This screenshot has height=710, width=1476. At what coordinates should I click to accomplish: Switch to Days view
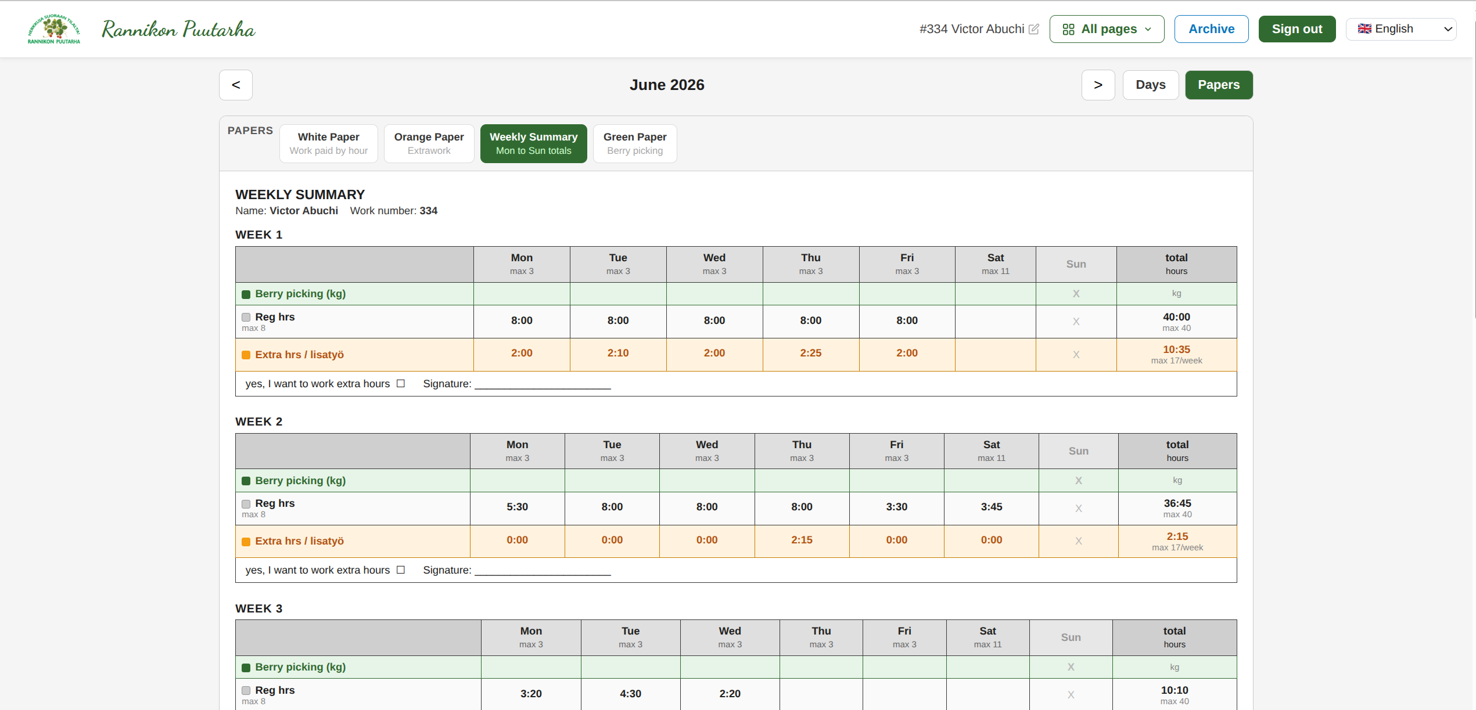[x=1150, y=85]
